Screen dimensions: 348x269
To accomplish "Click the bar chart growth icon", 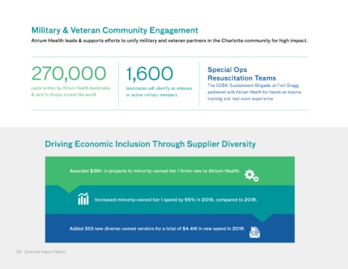I will click(x=83, y=199).
